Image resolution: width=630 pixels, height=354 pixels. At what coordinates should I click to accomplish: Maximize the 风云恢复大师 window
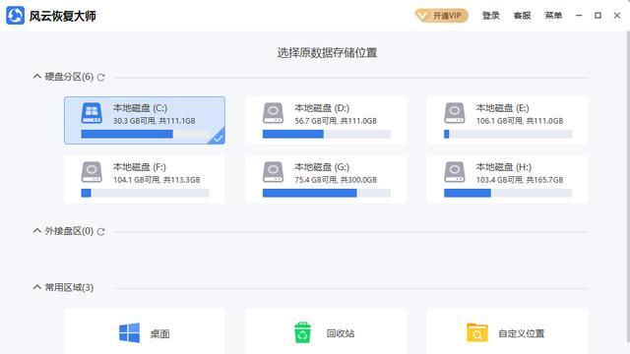pos(598,16)
